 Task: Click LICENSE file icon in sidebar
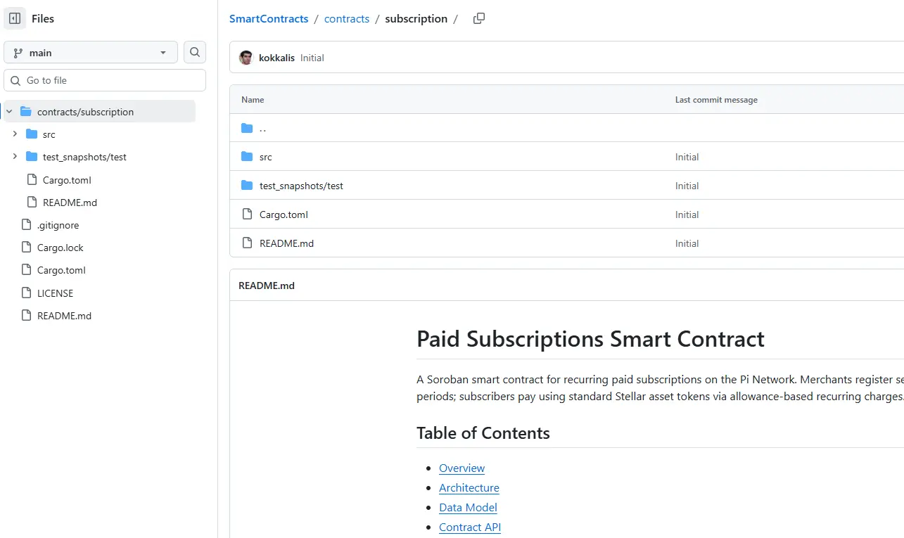(26, 293)
